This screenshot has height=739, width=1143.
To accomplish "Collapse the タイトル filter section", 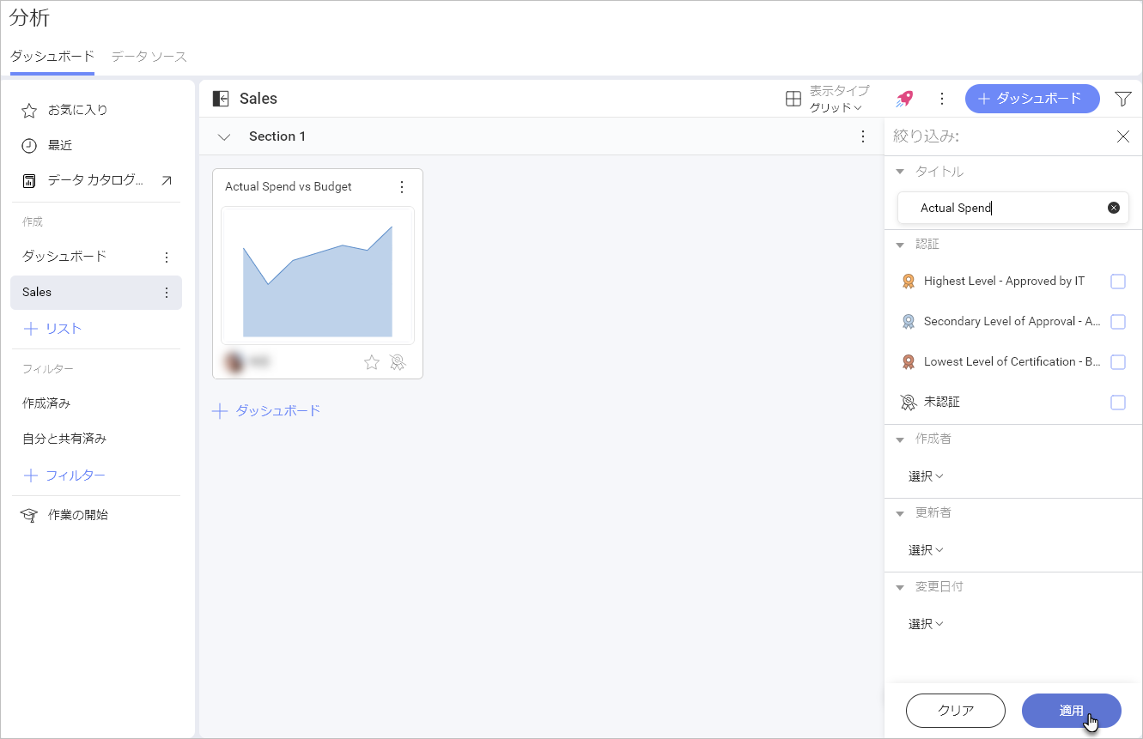I will click(x=900, y=172).
